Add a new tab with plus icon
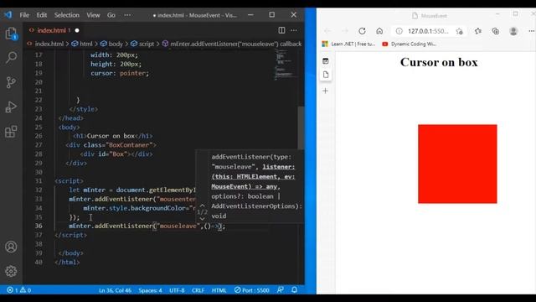 click(326, 91)
